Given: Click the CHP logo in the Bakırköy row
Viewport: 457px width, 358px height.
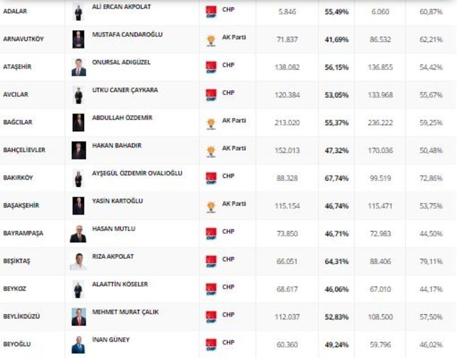Looking at the screenshot, I should 211,177.
